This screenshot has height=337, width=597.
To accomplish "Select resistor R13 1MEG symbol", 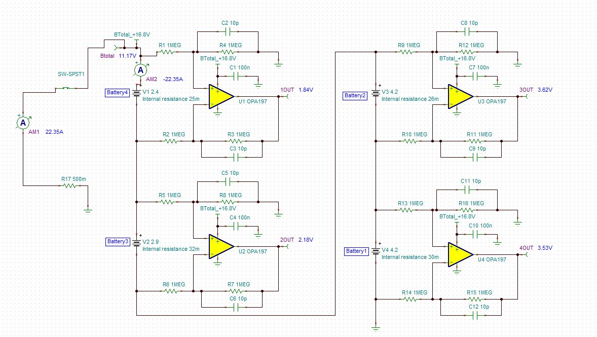I will coord(406,210).
